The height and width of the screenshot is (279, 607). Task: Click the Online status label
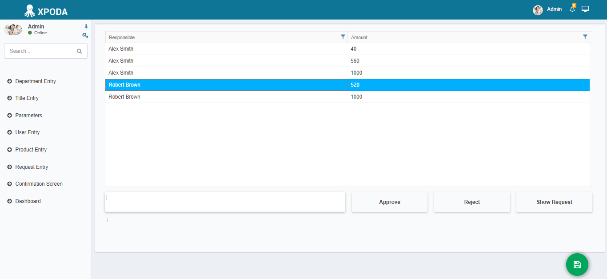pyautogui.click(x=40, y=33)
